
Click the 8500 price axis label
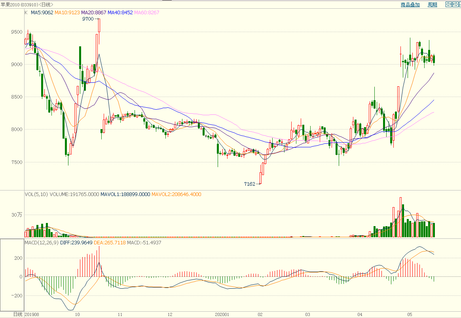(x=17, y=97)
